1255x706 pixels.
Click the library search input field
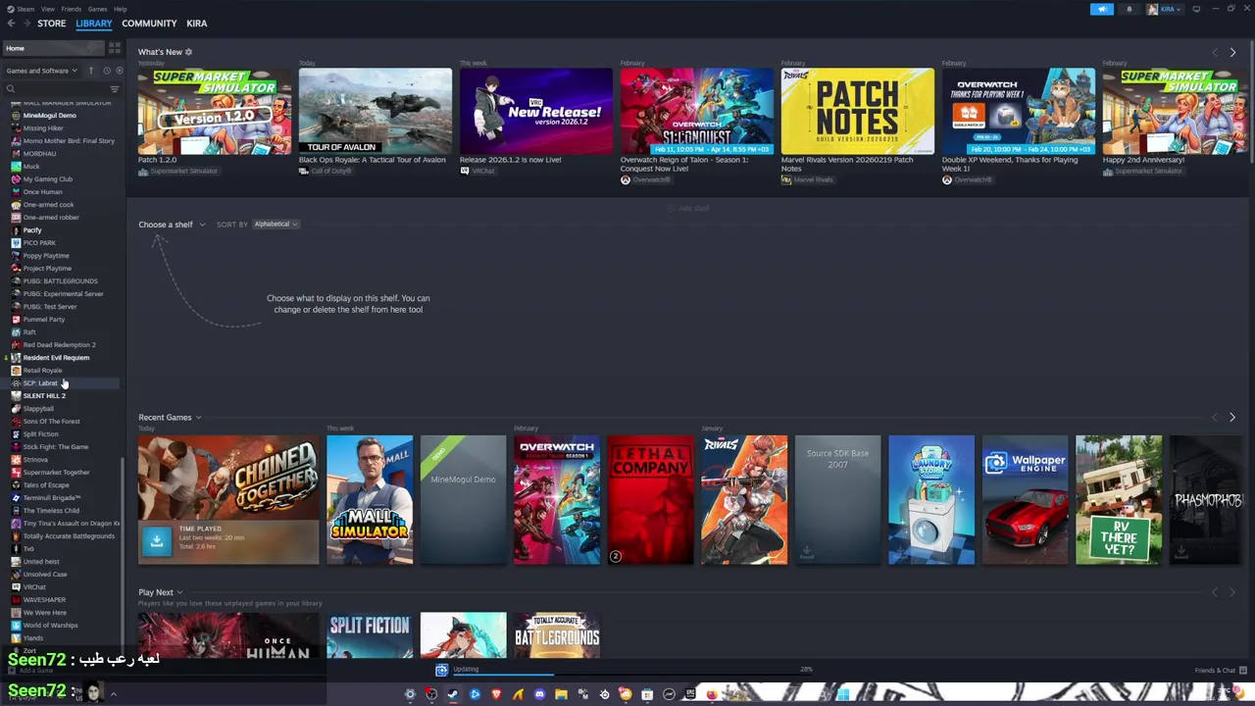coord(61,89)
